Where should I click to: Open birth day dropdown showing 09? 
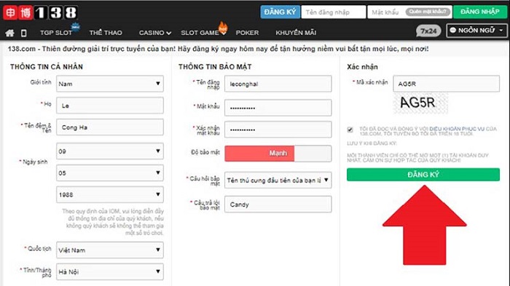(x=110, y=151)
